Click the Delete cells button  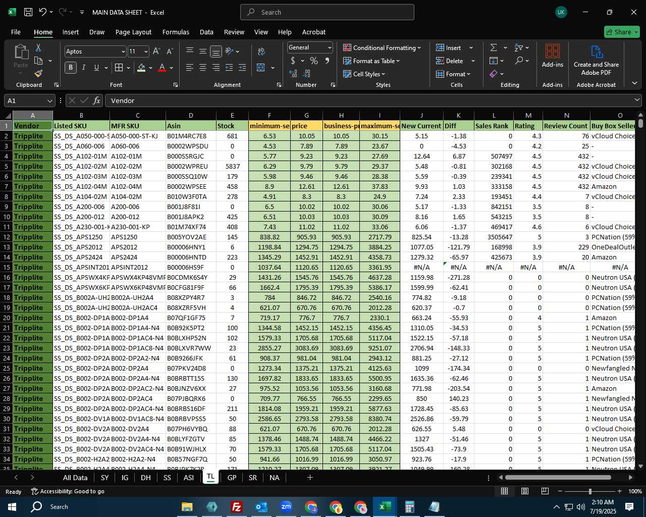click(450, 61)
